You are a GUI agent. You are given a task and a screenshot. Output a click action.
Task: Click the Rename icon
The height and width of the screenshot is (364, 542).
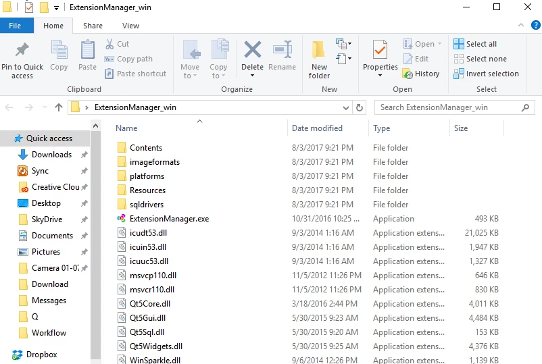pyautogui.click(x=282, y=49)
